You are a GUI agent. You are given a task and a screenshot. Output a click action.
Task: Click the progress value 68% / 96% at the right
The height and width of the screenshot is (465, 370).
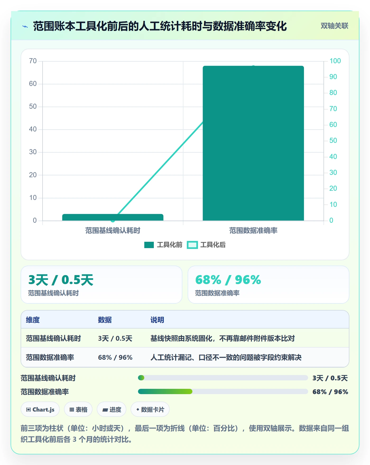(330, 392)
